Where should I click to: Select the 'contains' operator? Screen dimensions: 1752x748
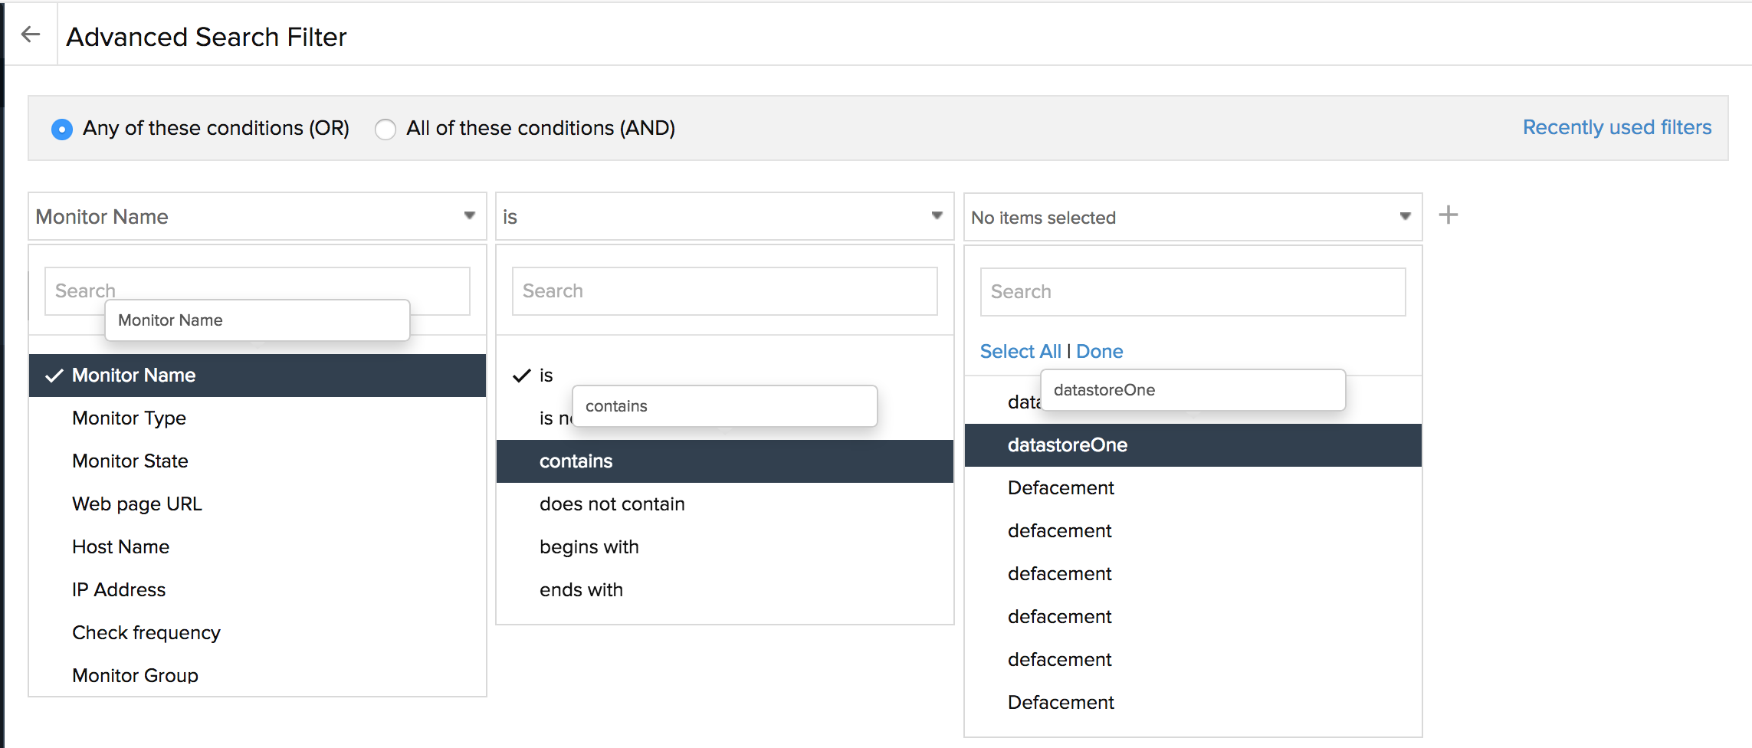[x=576, y=461]
